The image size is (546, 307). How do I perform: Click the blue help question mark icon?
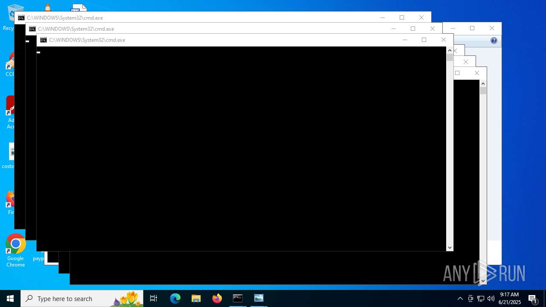click(494, 41)
